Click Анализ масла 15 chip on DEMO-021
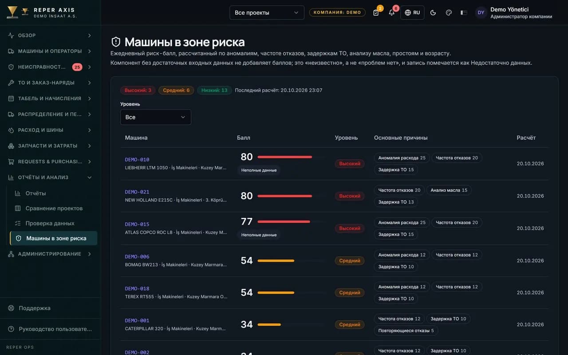 (449, 190)
